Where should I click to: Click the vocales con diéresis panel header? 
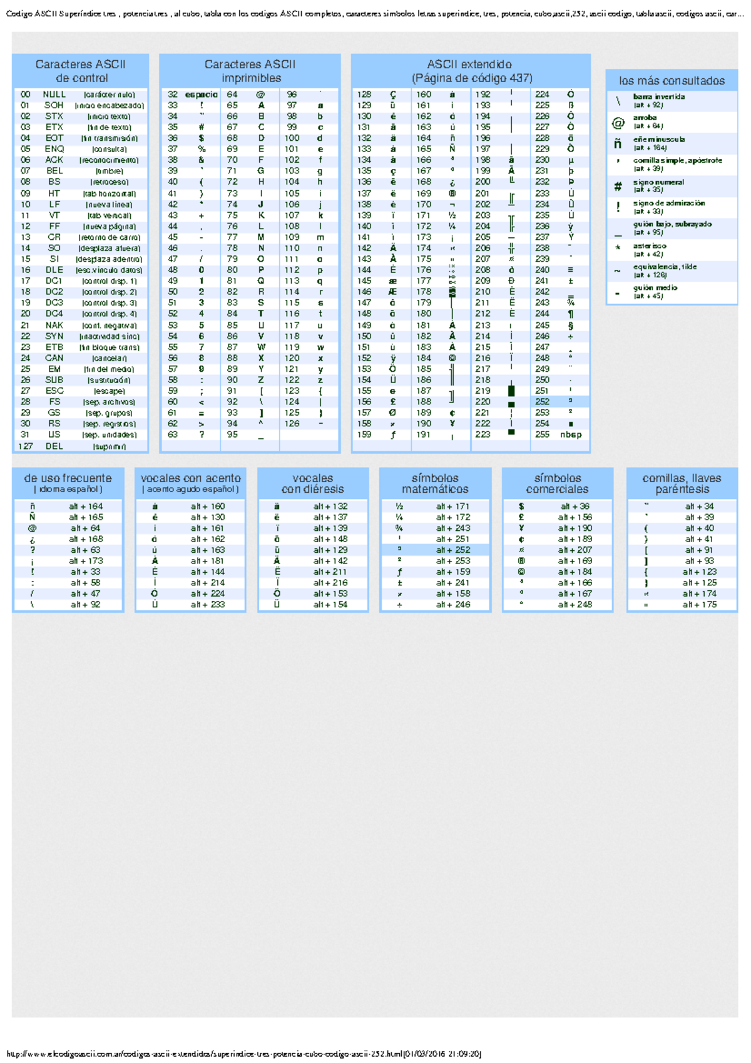[312, 483]
